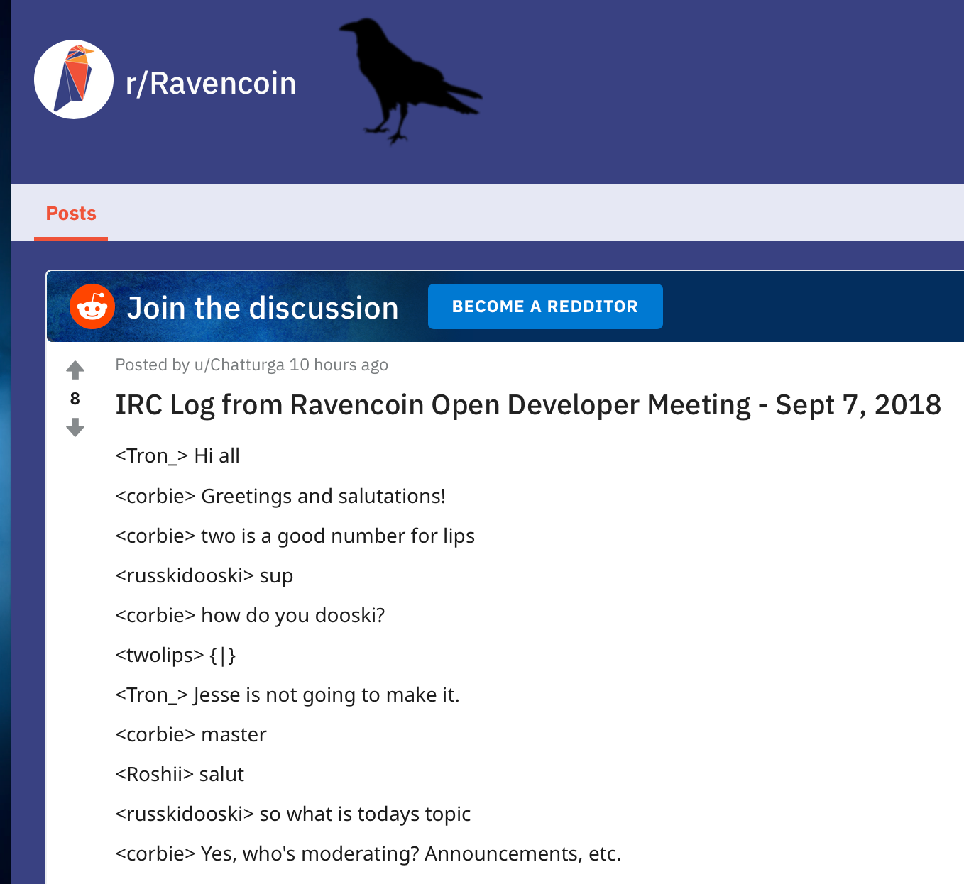The width and height of the screenshot is (964, 884).
Task: Open the IRC Log Ravencoin Developer Meeting title
Action: (528, 405)
